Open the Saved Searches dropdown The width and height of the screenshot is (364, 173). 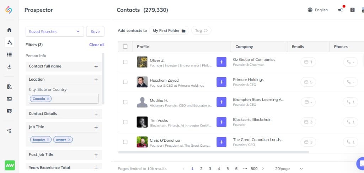(x=54, y=32)
